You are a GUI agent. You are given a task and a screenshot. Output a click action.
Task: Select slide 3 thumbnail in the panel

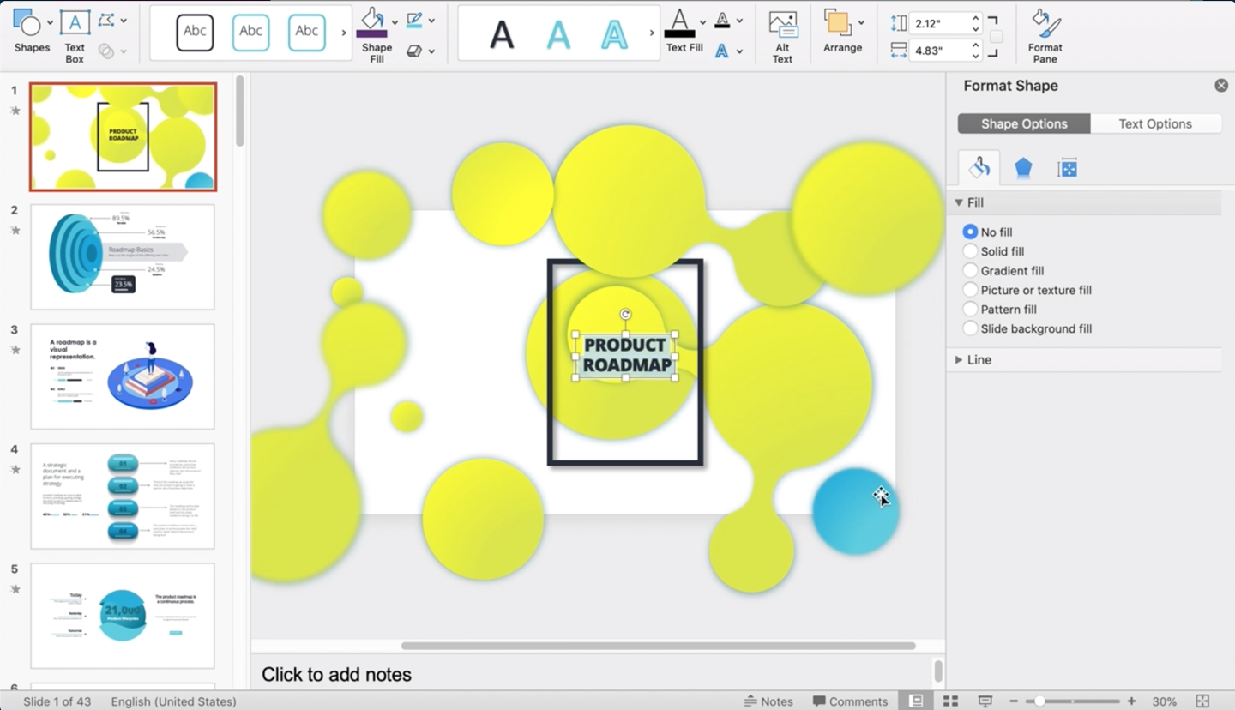123,376
